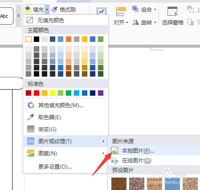Viewport: 200px width, 190px height.
Task: Select the standard purple color swatch
Action: (x=101, y=93)
